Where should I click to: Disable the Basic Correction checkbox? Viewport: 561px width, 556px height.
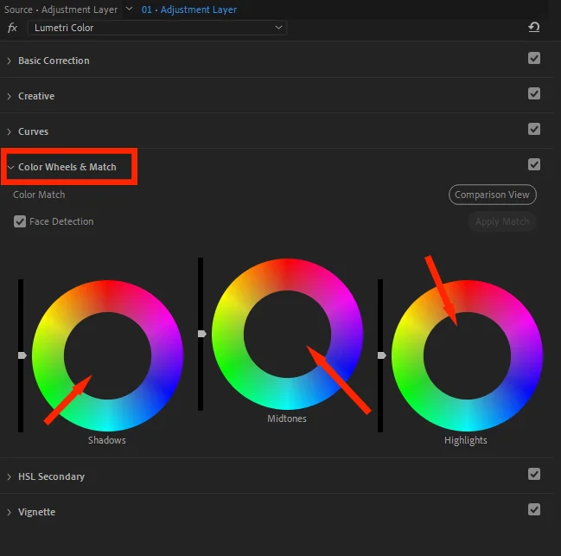534,58
